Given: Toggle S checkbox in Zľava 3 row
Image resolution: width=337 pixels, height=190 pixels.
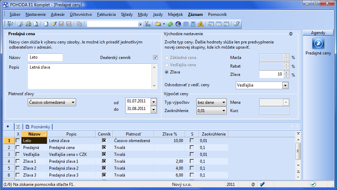Looking at the screenshot, I should 192,175.
